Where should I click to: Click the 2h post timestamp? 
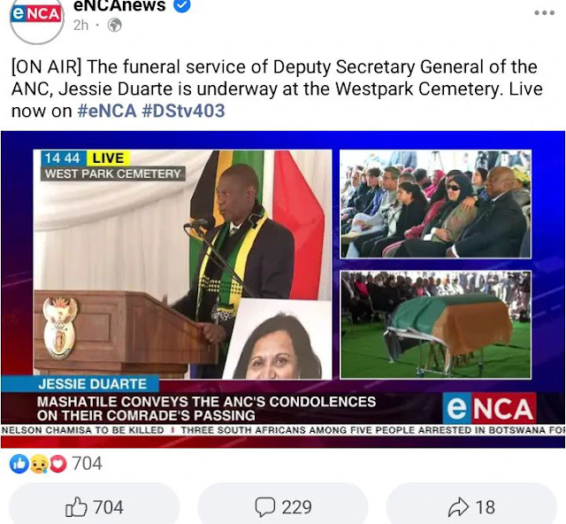[x=80, y=26]
